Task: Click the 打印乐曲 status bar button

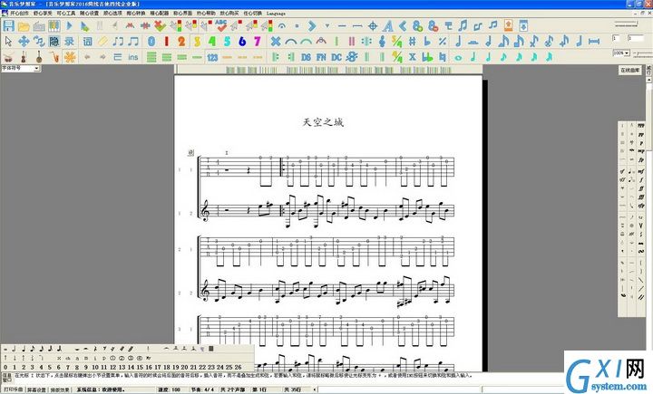Action: [x=14, y=389]
